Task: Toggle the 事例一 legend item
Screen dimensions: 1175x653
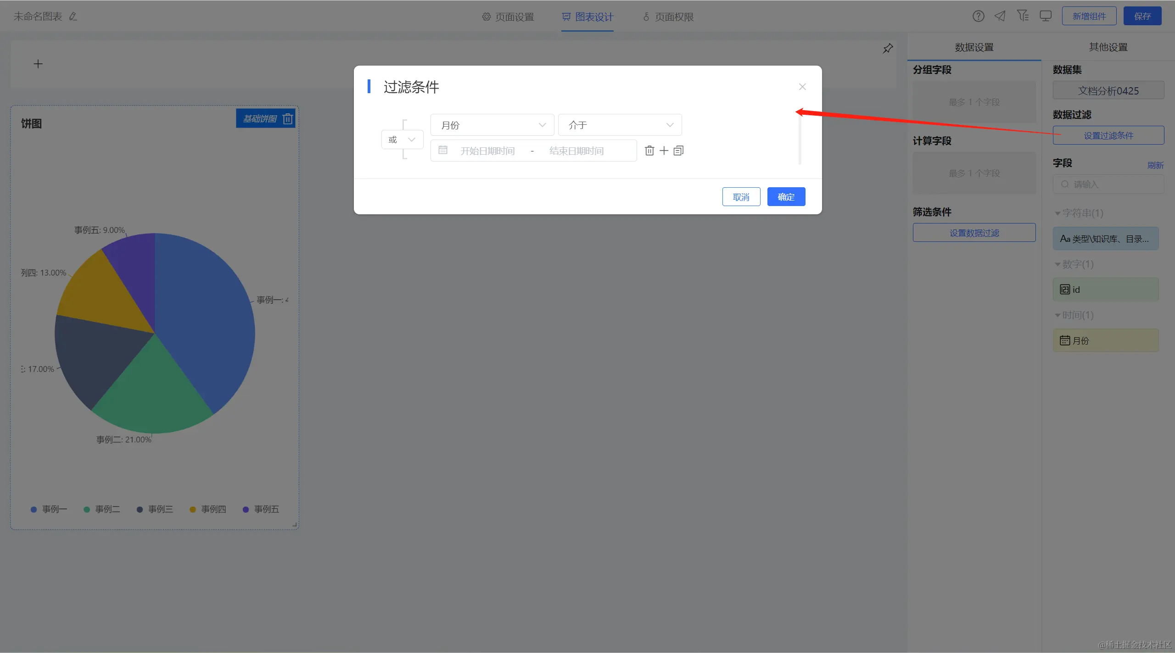Action: 49,509
